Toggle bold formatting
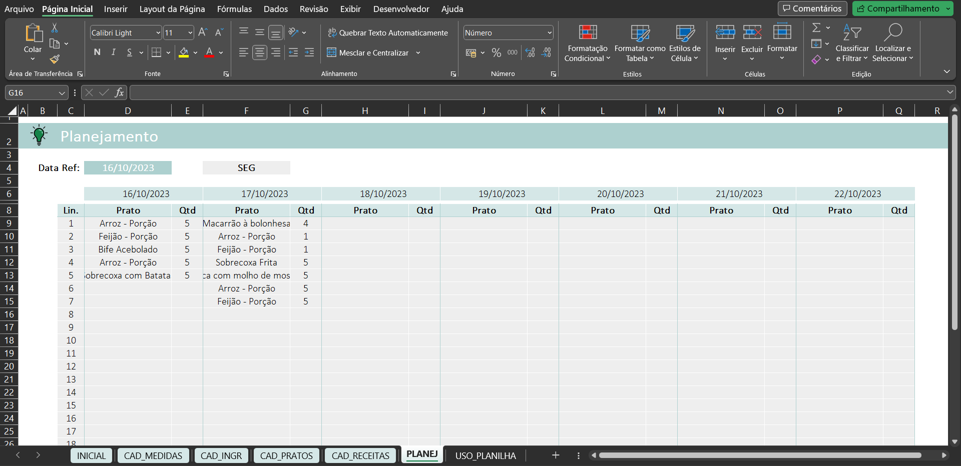 (x=97, y=52)
